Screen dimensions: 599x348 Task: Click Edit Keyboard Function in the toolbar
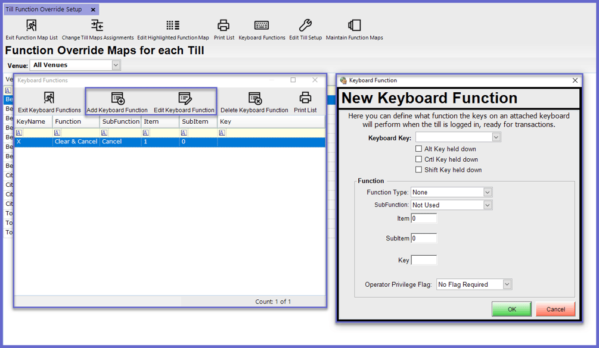coord(184,102)
